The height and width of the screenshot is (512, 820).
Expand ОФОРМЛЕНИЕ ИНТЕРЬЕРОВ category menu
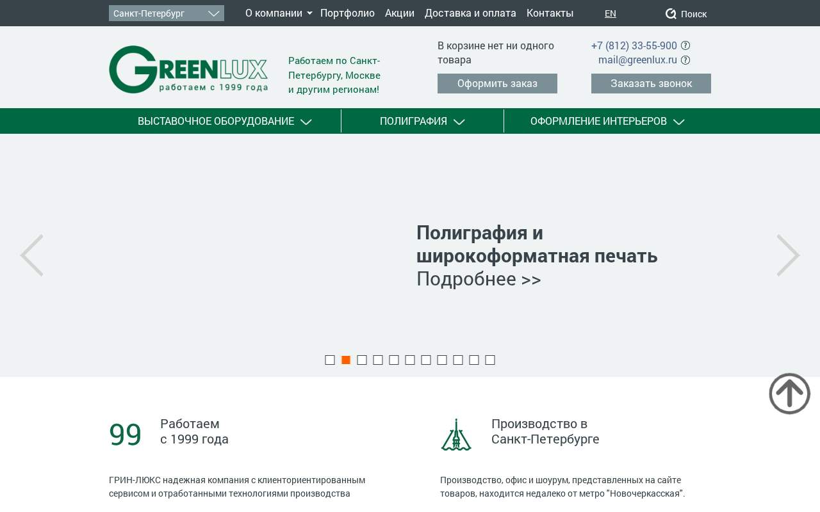(607, 121)
